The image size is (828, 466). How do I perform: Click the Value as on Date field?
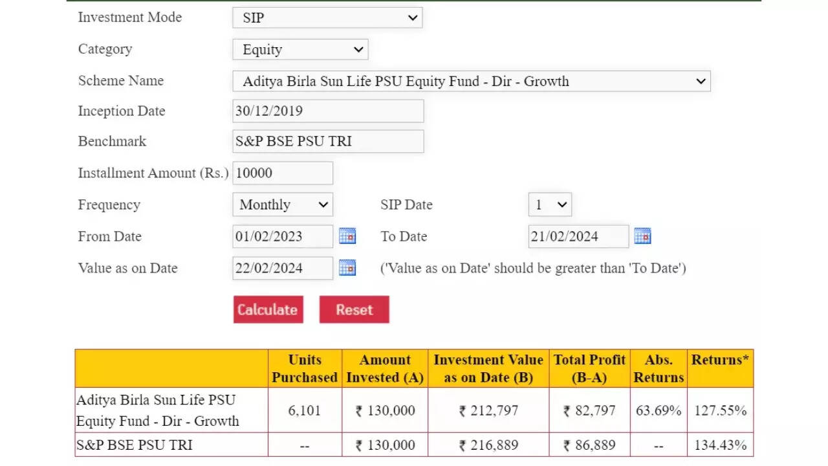(x=283, y=268)
